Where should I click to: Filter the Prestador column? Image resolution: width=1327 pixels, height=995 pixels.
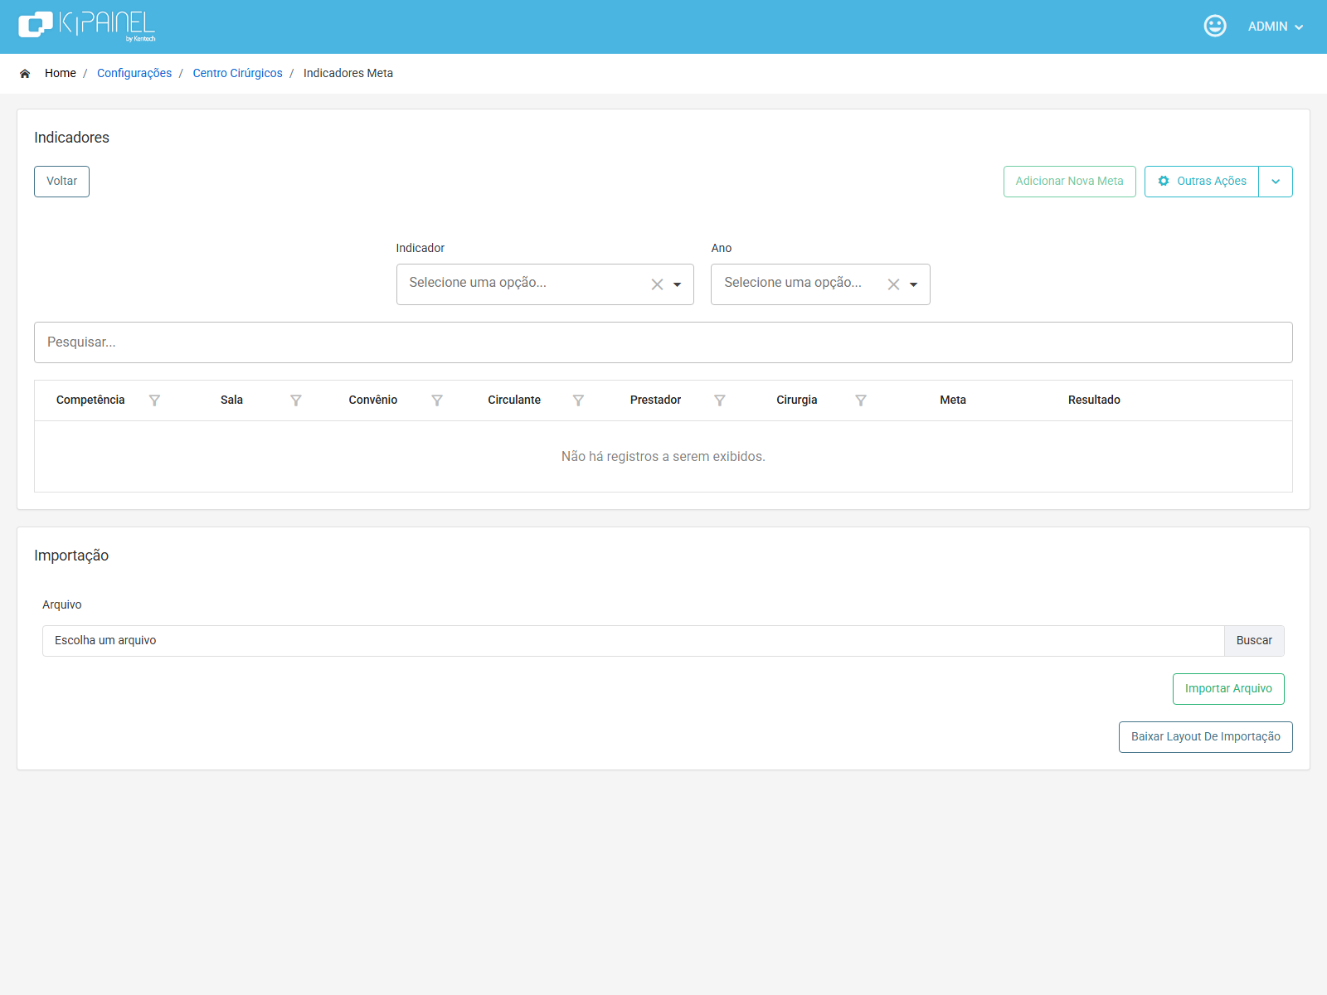(x=720, y=400)
